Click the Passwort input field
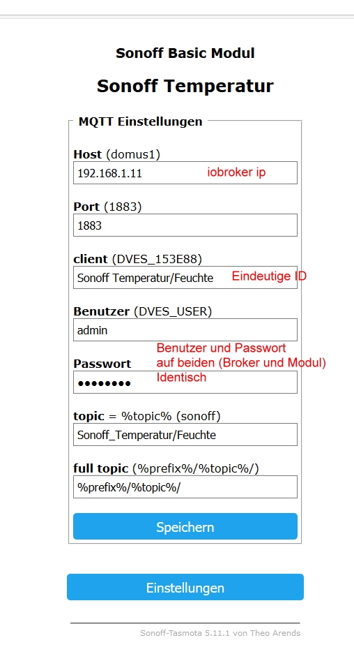 point(185,382)
